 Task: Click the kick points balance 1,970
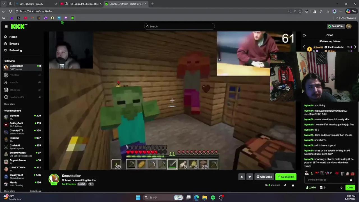(311, 188)
